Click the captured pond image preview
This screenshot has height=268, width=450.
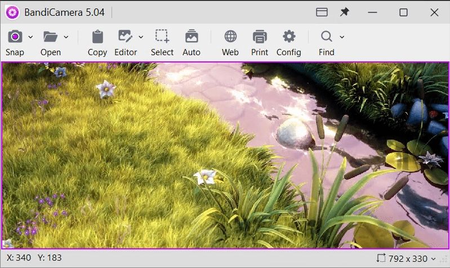click(225, 155)
